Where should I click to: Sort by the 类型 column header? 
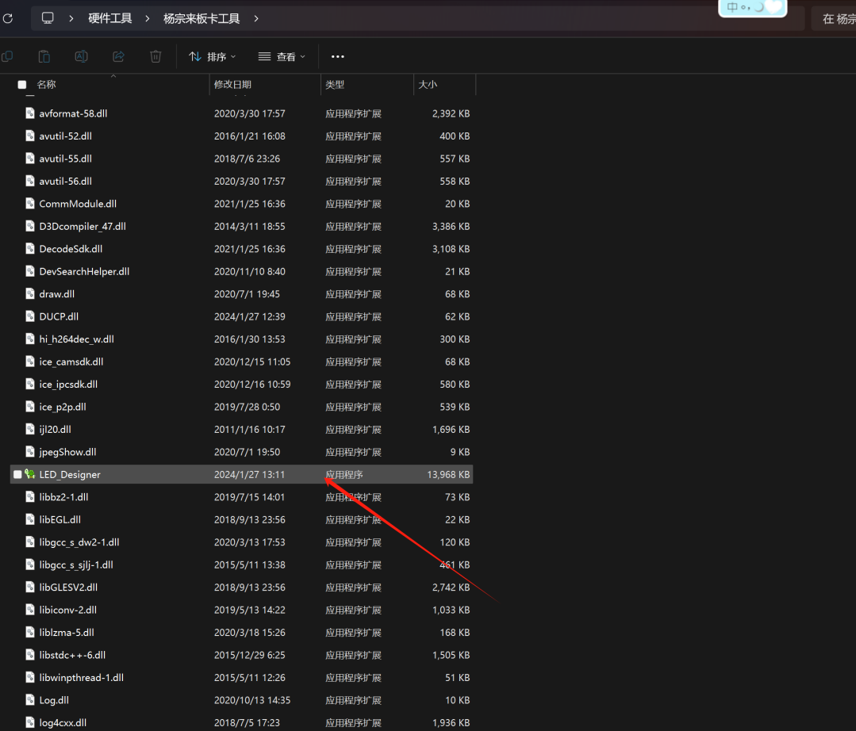click(335, 85)
